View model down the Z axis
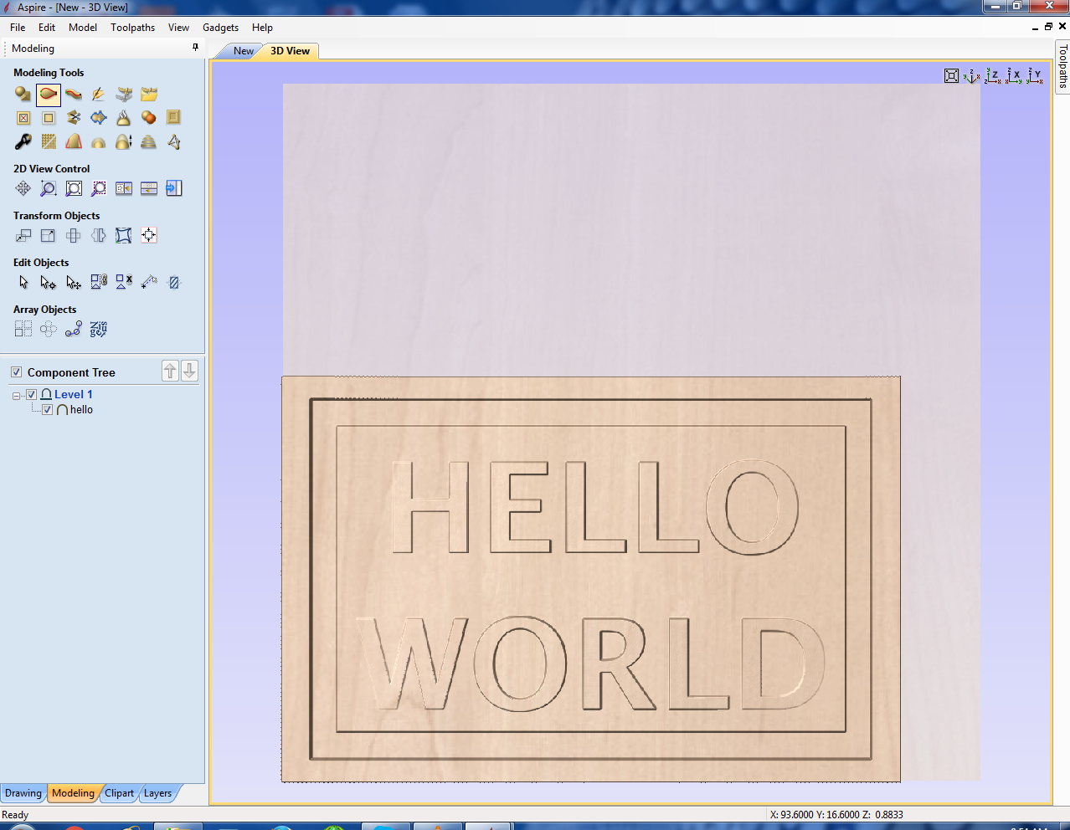 click(x=992, y=76)
